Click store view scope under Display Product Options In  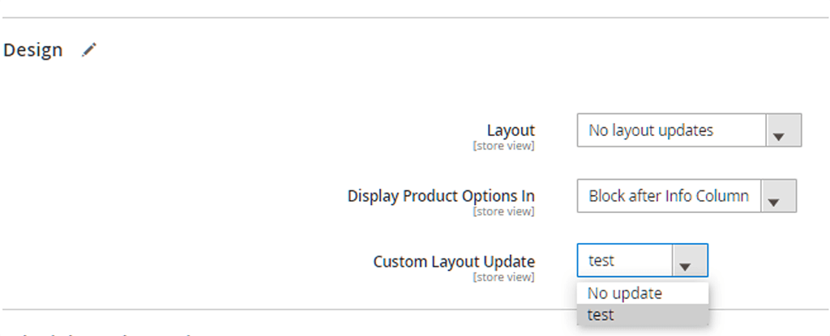[x=503, y=212]
